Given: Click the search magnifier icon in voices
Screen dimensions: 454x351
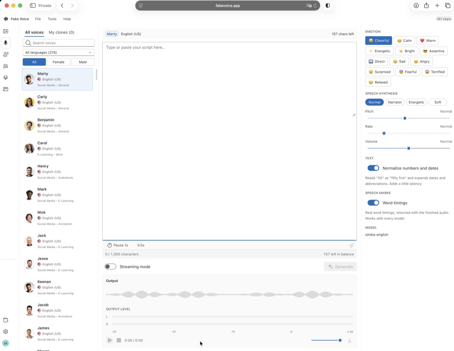Looking at the screenshot, I should (28, 43).
